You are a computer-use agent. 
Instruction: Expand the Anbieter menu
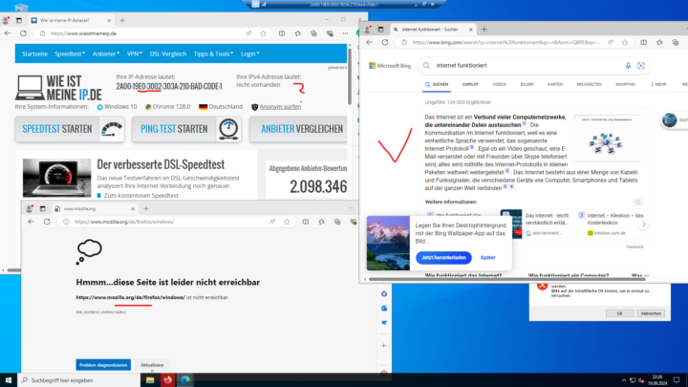106,54
